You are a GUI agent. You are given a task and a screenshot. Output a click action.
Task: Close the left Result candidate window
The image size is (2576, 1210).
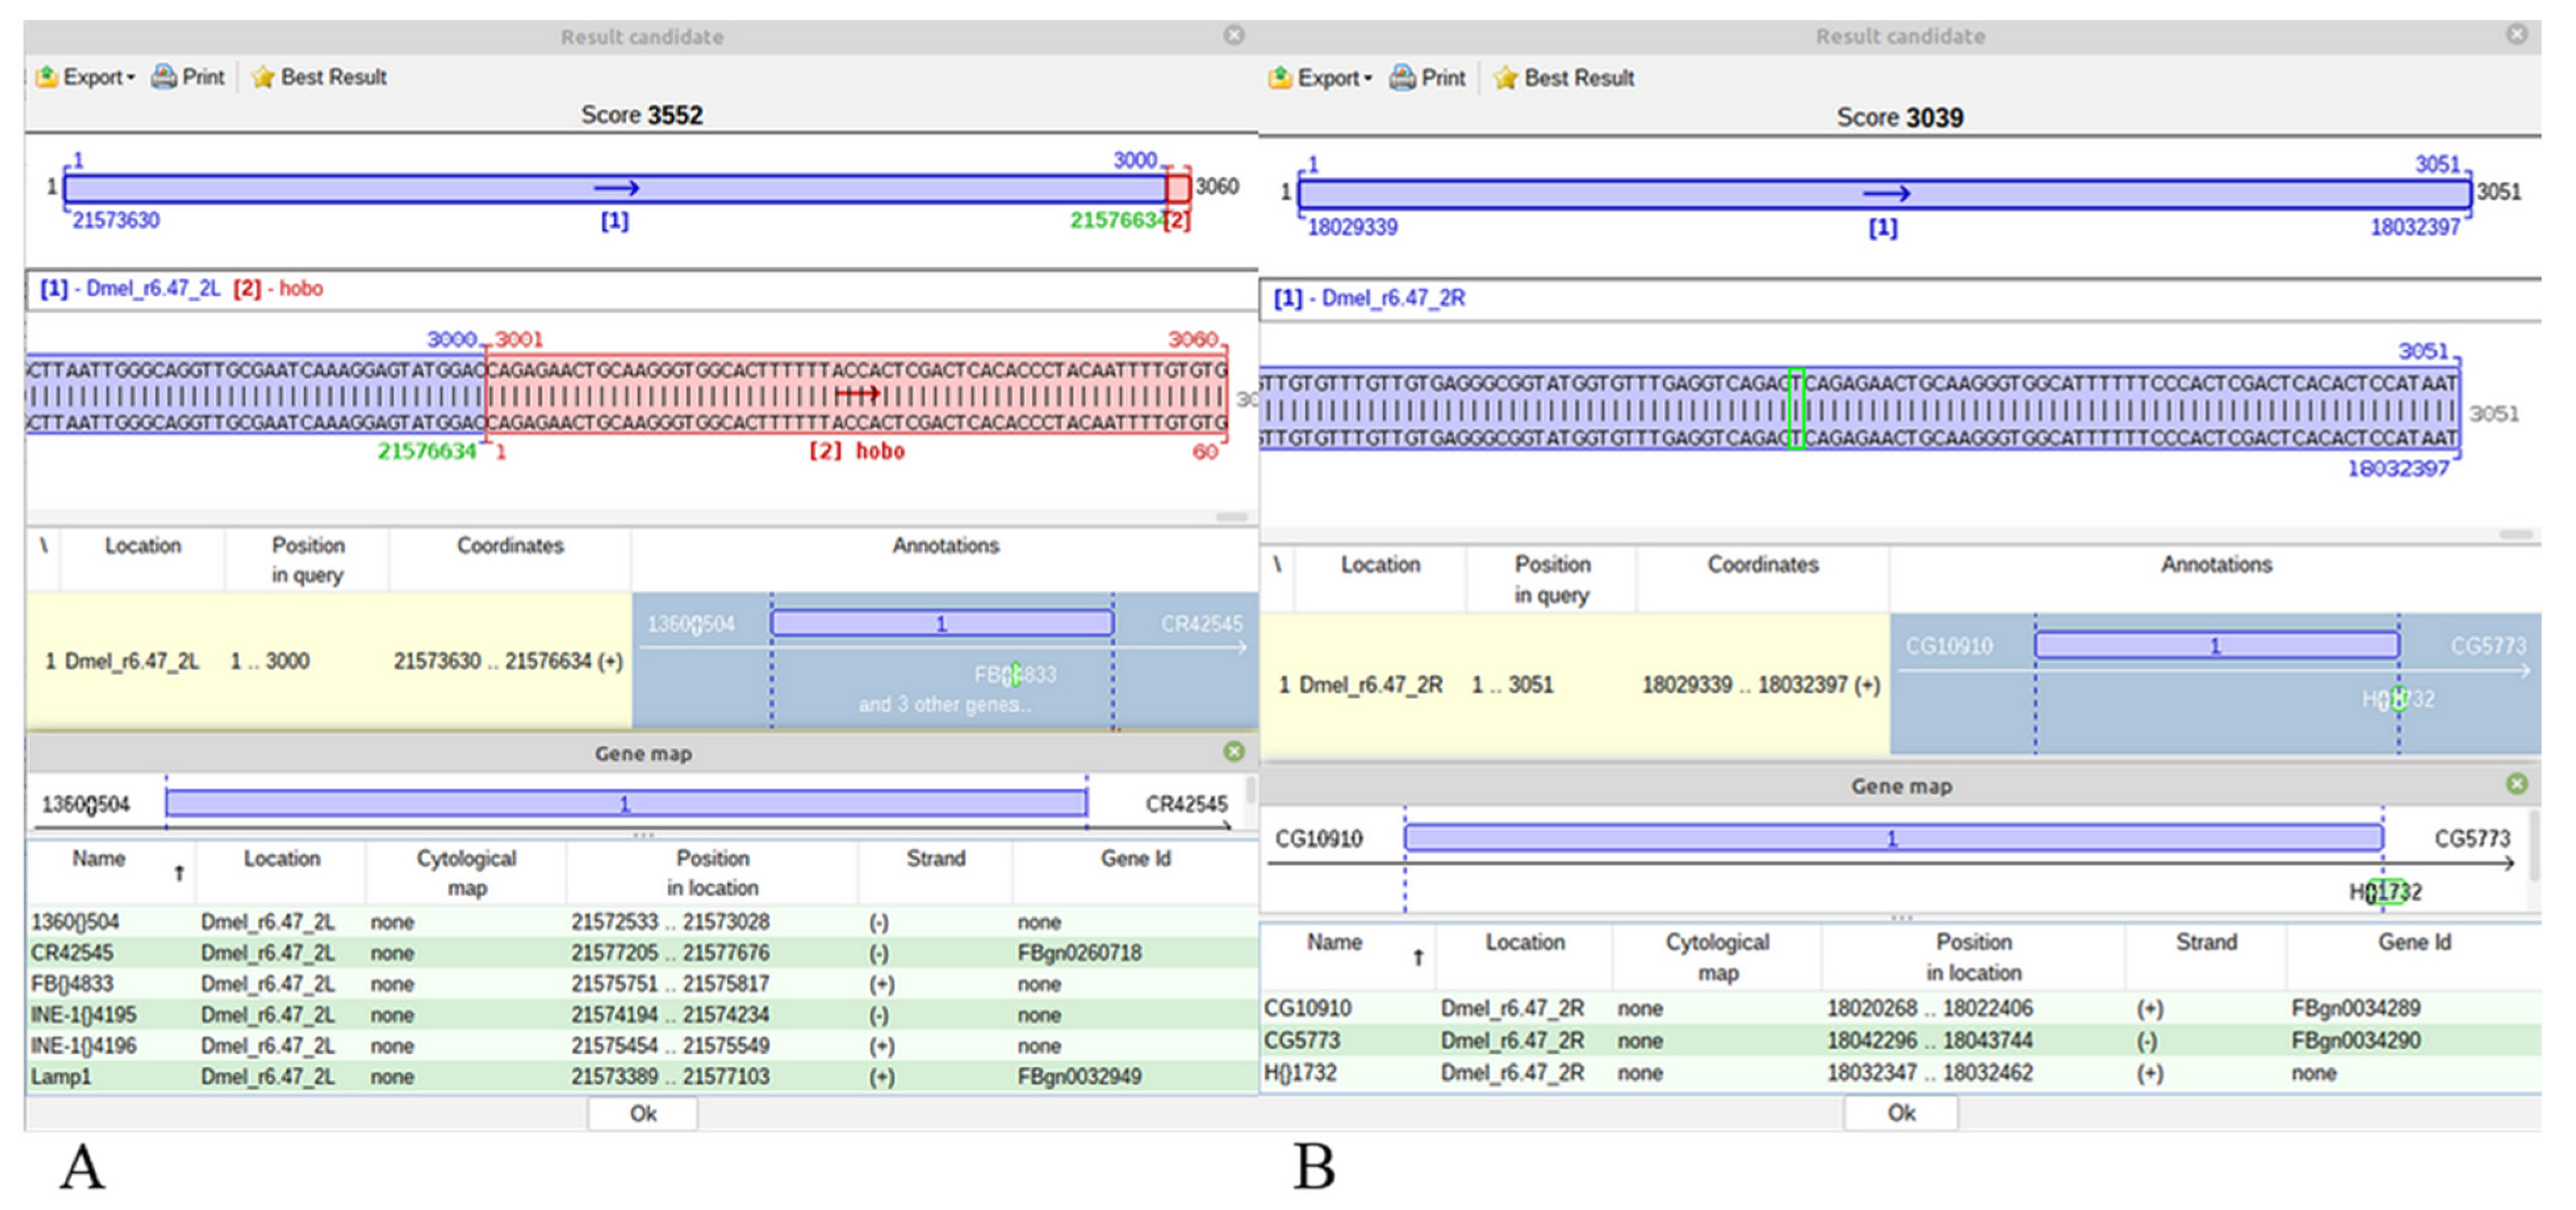pyautogui.click(x=1234, y=35)
